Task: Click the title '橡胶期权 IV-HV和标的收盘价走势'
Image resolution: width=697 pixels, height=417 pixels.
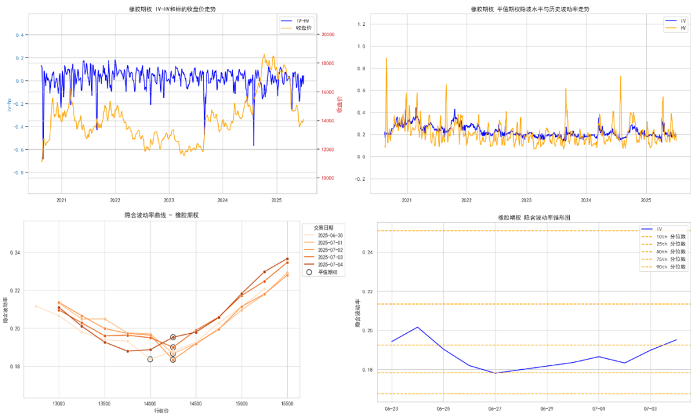Action: [x=172, y=9]
